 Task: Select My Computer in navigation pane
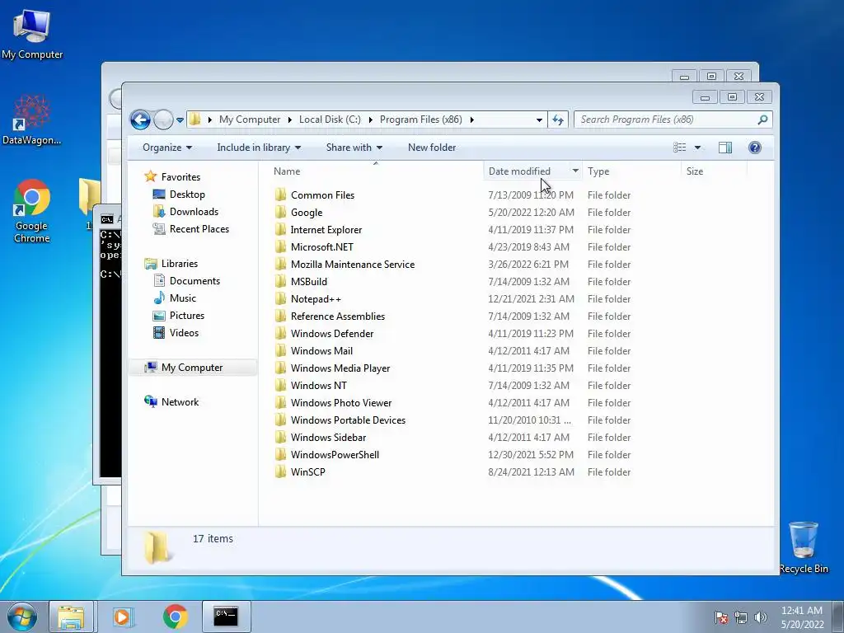191,368
